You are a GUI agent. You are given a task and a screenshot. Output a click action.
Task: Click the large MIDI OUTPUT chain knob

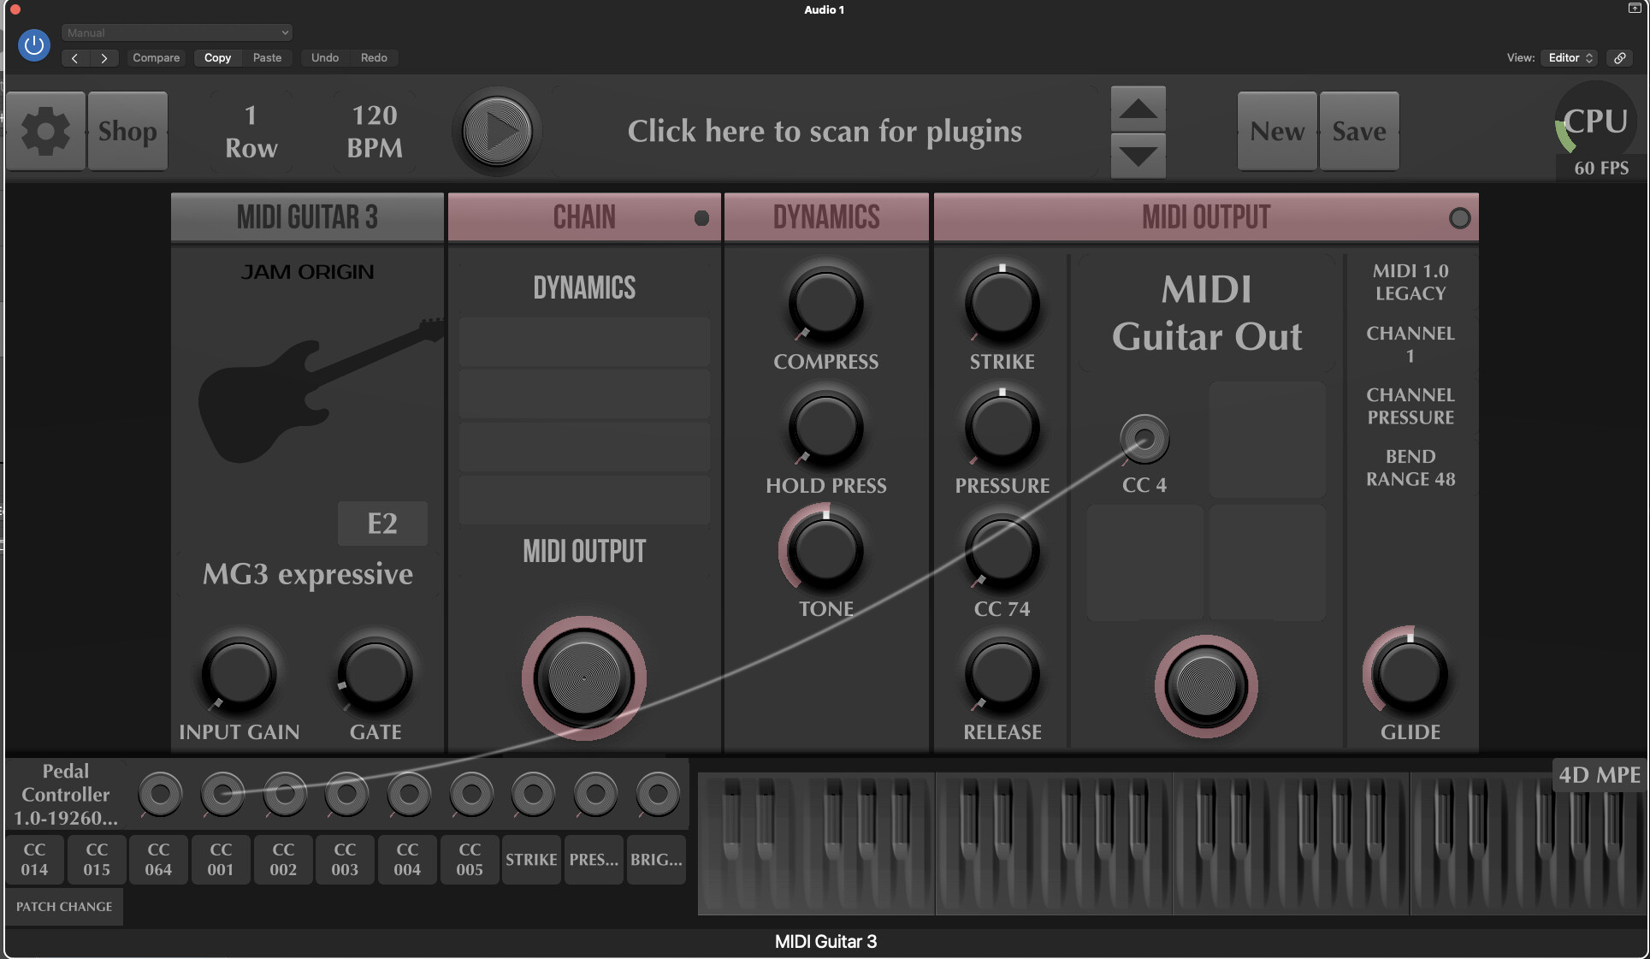[583, 678]
